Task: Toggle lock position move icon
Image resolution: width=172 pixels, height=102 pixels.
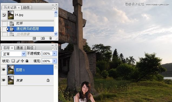Action: 22,61
